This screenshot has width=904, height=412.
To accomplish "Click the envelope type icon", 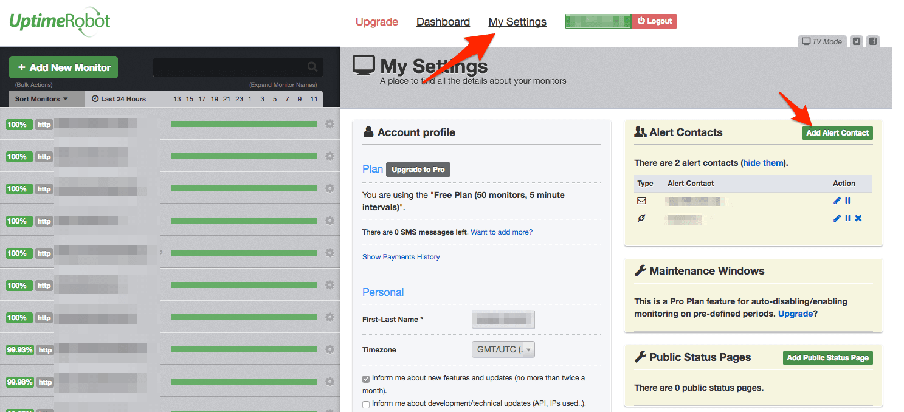I will tap(641, 201).
